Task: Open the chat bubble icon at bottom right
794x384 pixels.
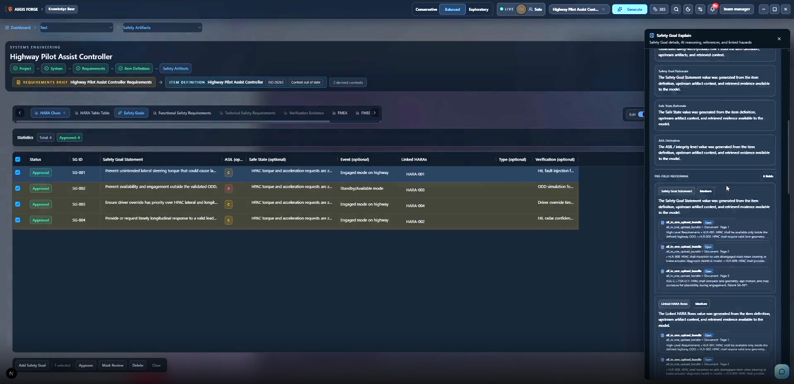Action: pos(782,371)
